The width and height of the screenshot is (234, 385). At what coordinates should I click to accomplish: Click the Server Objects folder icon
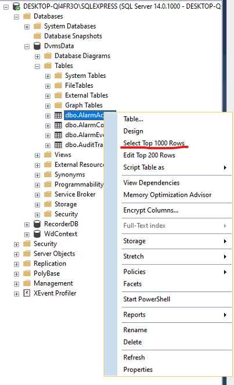click(x=27, y=254)
